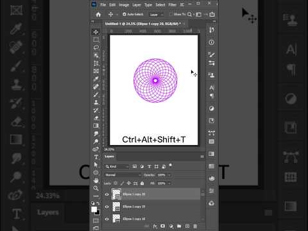308x231 pixels.
Task: Open the Layer menu
Action: click(x=137, y=4)
